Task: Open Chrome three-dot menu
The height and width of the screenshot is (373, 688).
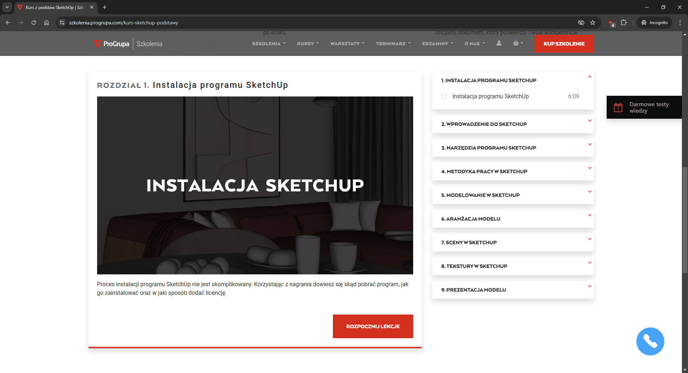Action: pos(680,23)
